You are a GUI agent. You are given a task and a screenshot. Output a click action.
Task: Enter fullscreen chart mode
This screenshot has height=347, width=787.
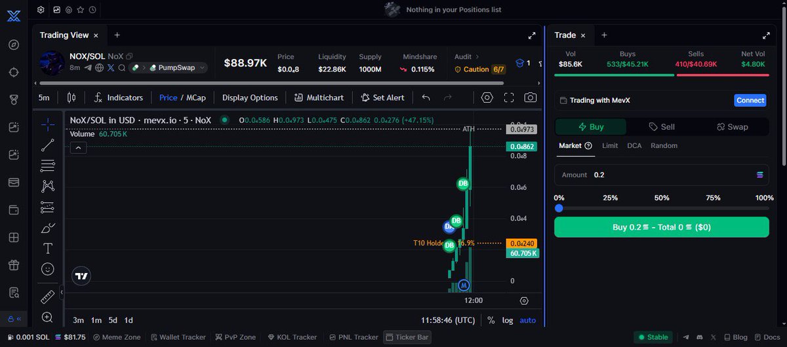[509, 98]
